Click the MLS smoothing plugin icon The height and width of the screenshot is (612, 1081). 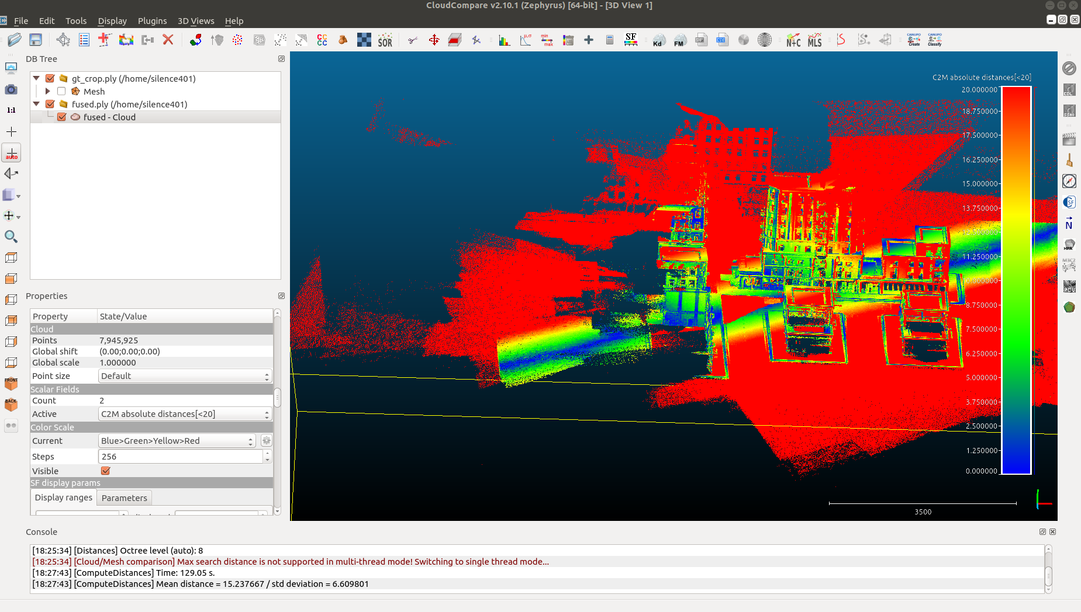pyautogui.click(x=814, y=40)
